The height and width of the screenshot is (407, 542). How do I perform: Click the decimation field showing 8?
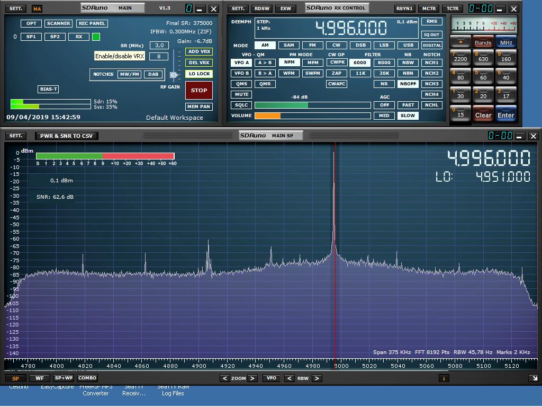(159, 56)
